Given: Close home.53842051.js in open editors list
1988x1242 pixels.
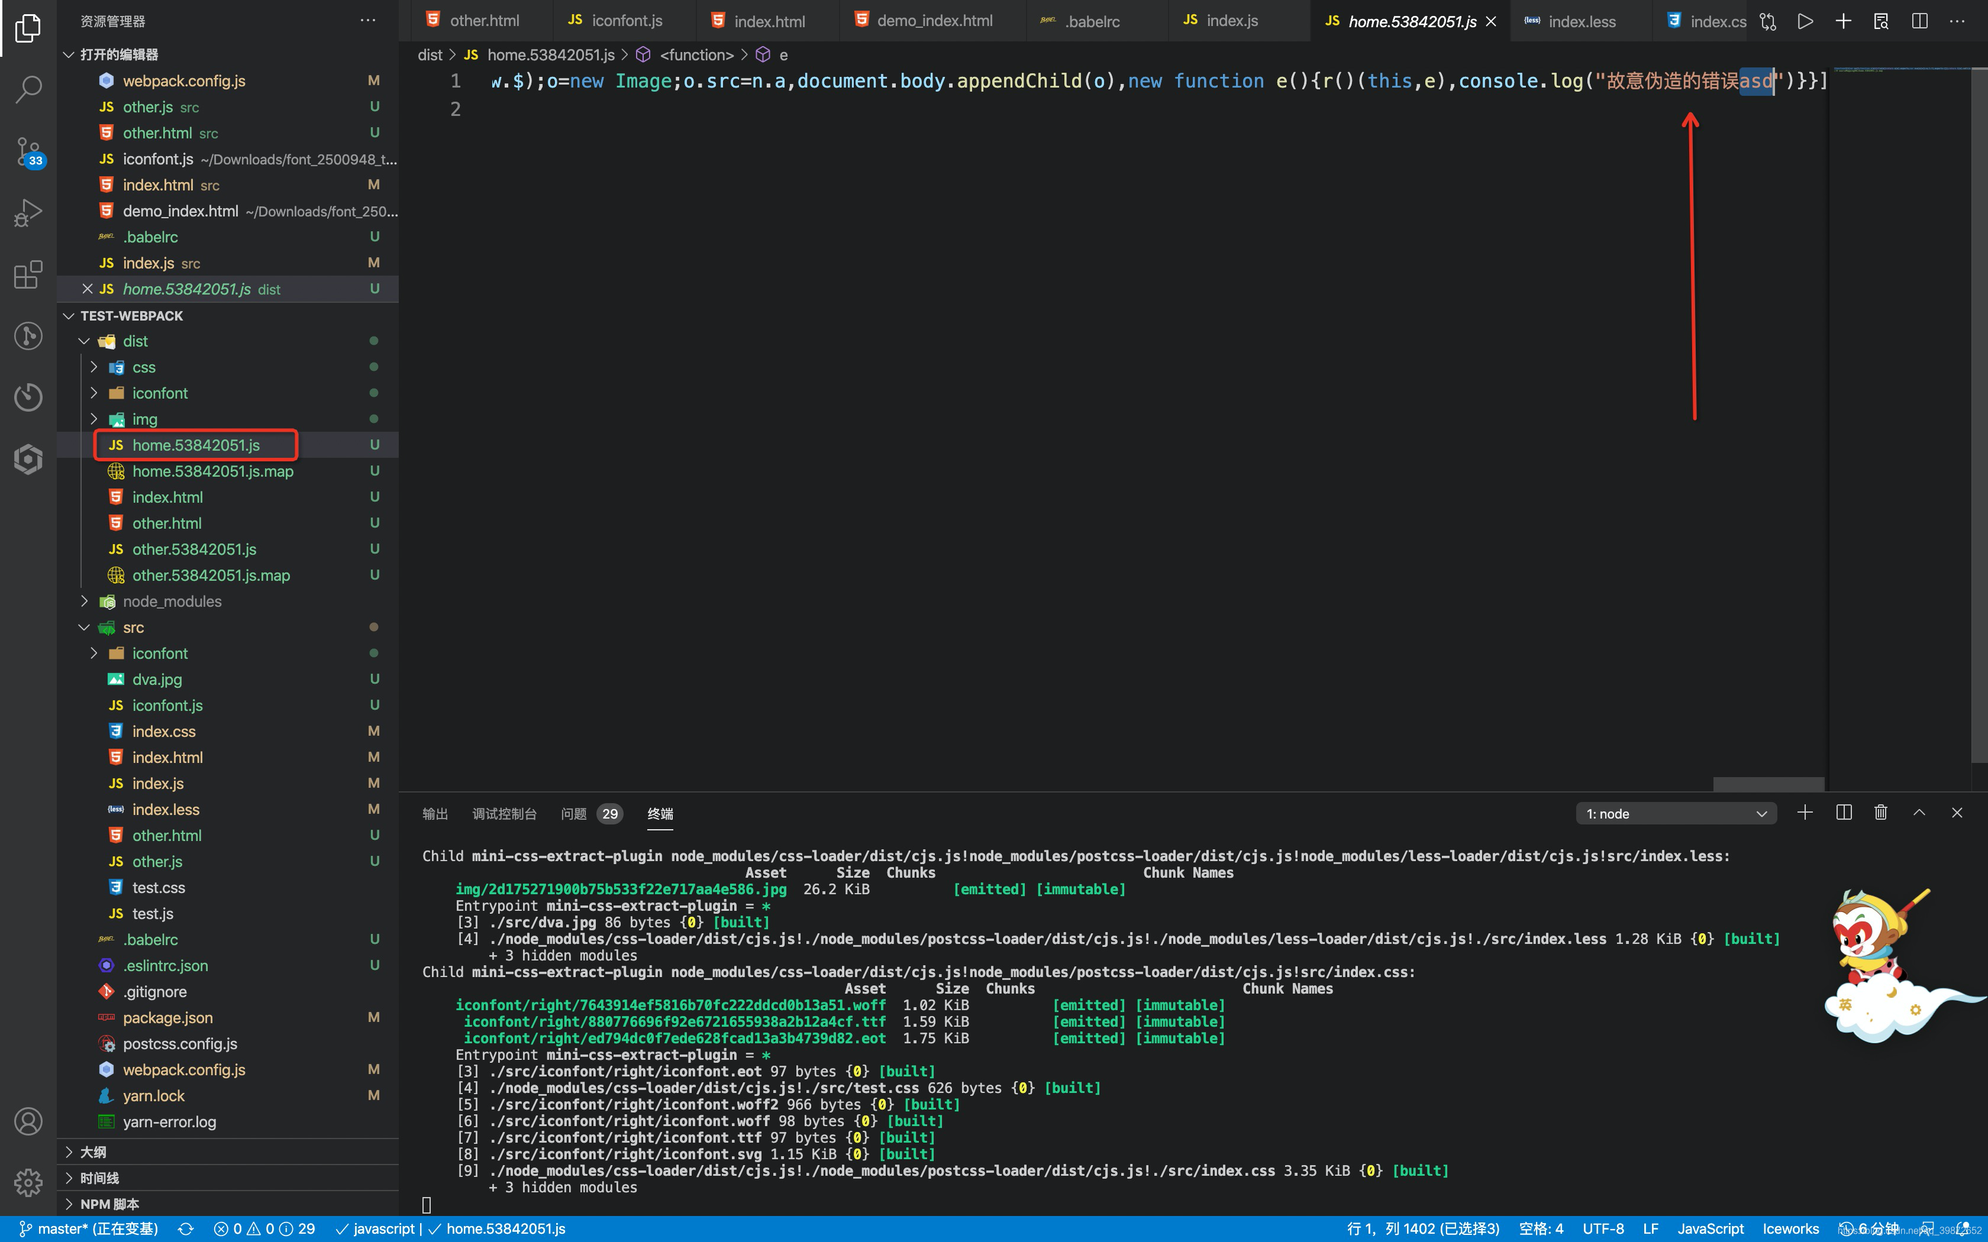Looking at the screenshot, I should pyautogui.click(x=87, y=289).
